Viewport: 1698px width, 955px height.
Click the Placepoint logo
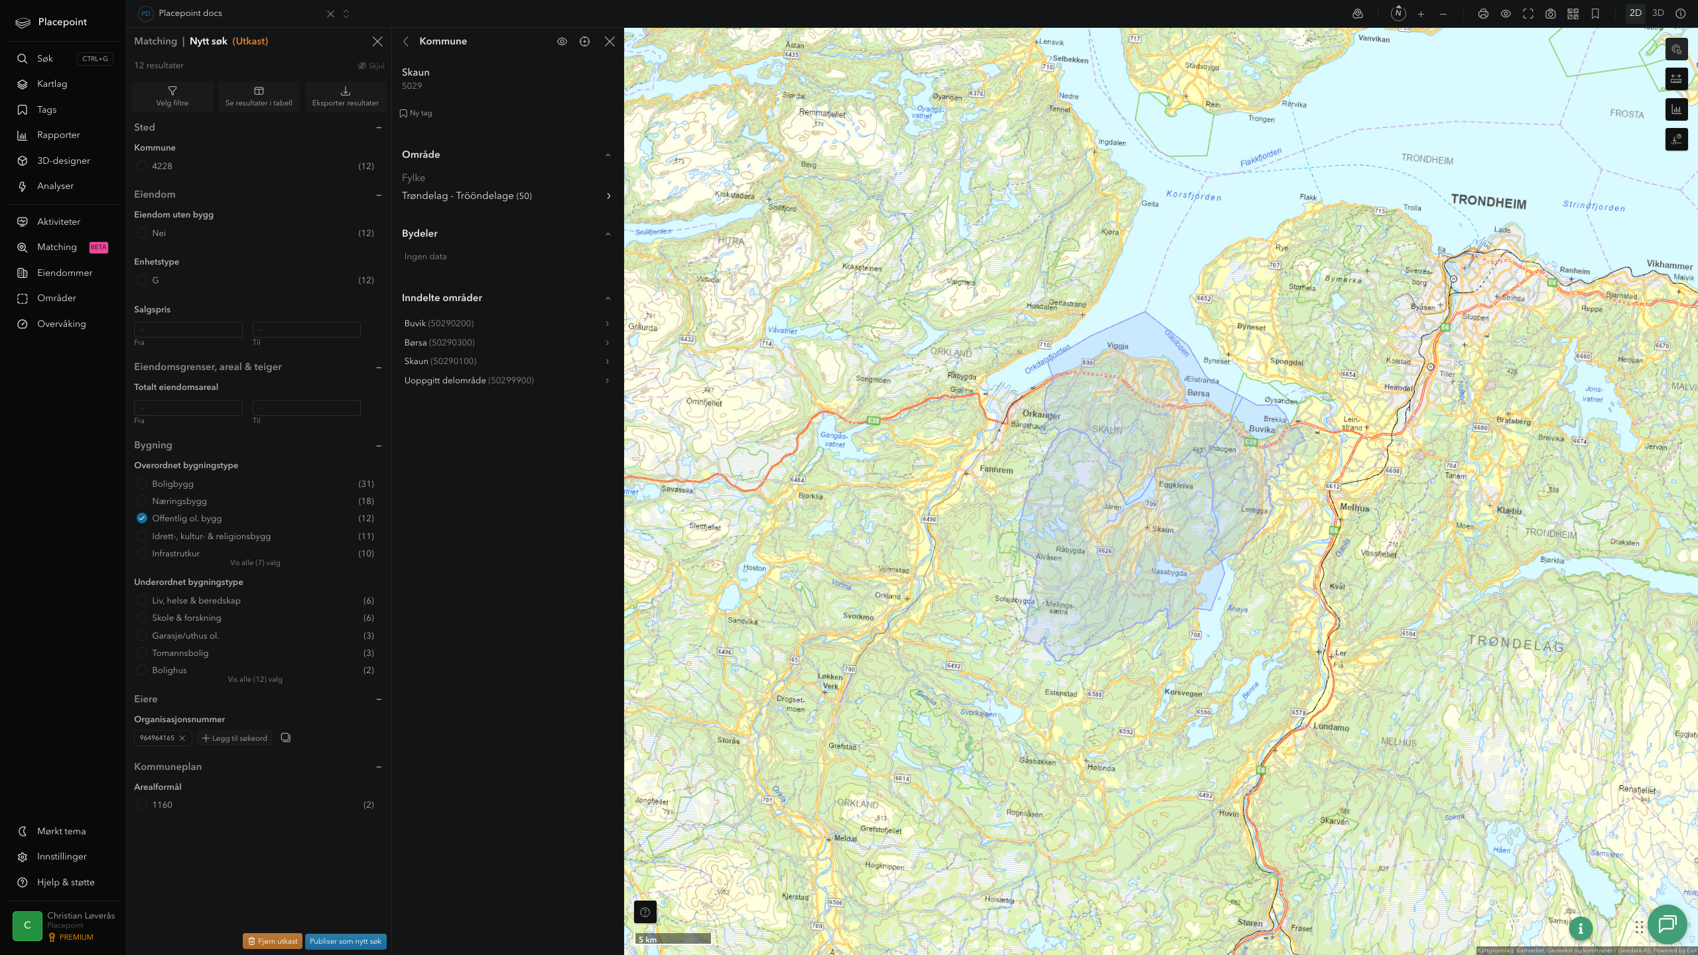click(52, 22)
